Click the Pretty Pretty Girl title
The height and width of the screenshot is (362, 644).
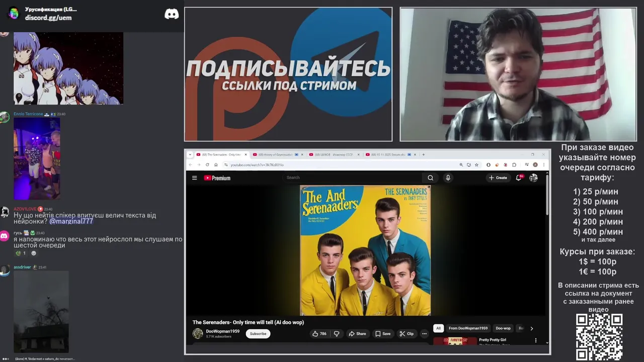click(493, 340)
